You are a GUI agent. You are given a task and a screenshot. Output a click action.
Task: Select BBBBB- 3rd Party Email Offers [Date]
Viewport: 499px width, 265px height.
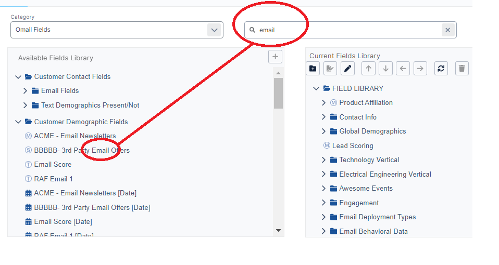(x=92, y=208)
